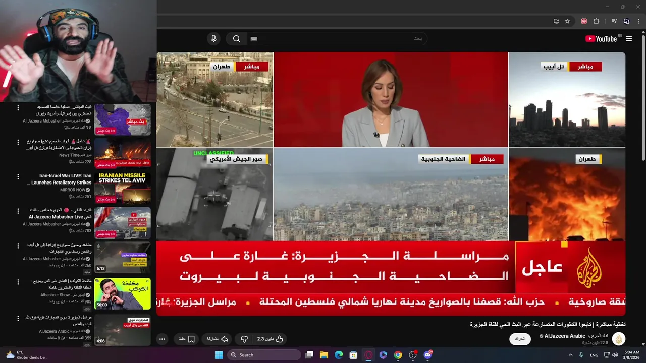This screenshot has height=363, width=646.
Task: Open options menu for Al Jazeera Mubasher live map video
Action: (x=18, y=108)
